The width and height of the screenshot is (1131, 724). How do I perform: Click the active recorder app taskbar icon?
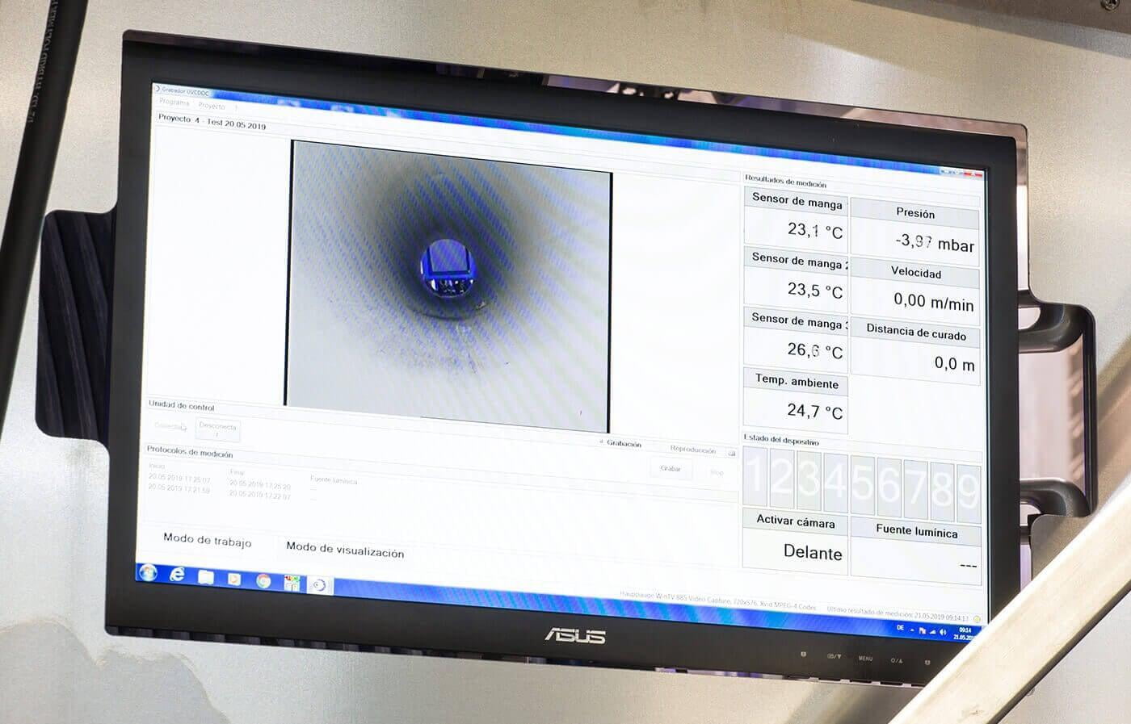(319, 585)
